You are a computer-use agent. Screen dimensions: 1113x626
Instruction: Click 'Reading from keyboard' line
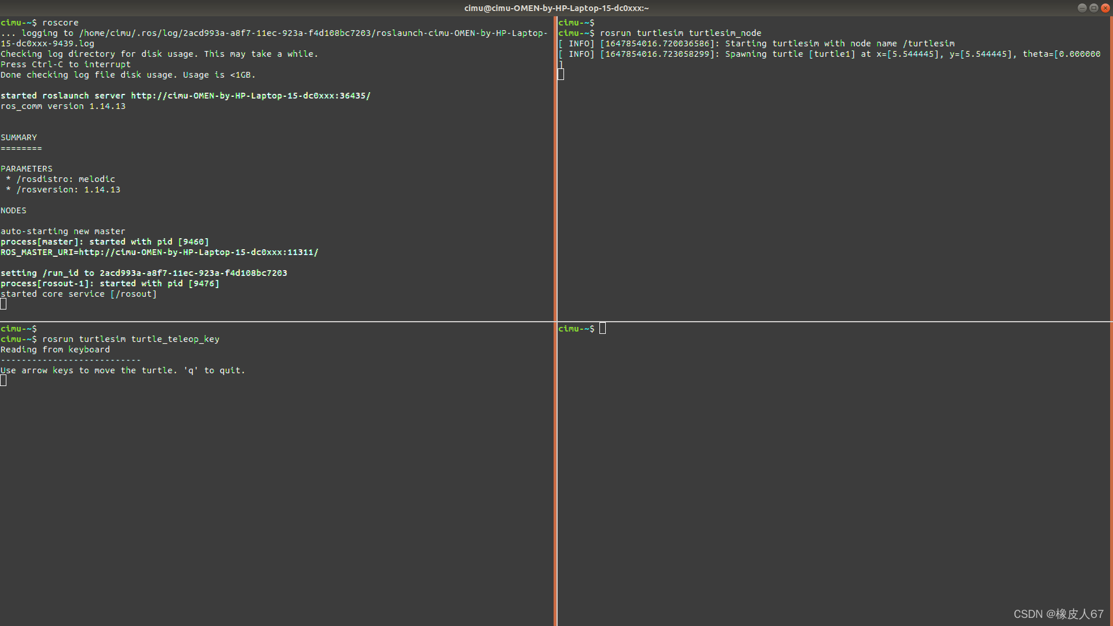55,350
